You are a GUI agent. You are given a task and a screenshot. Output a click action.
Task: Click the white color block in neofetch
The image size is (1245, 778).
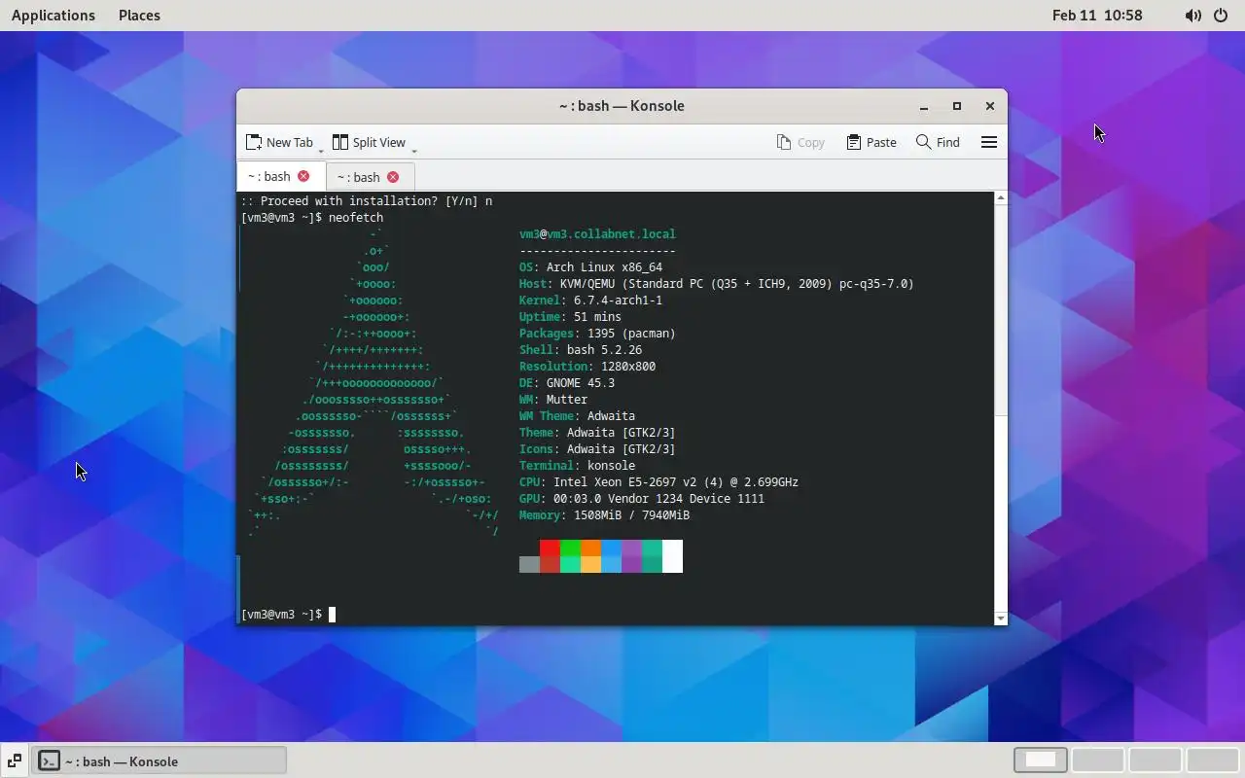click(x=672, y=556)
